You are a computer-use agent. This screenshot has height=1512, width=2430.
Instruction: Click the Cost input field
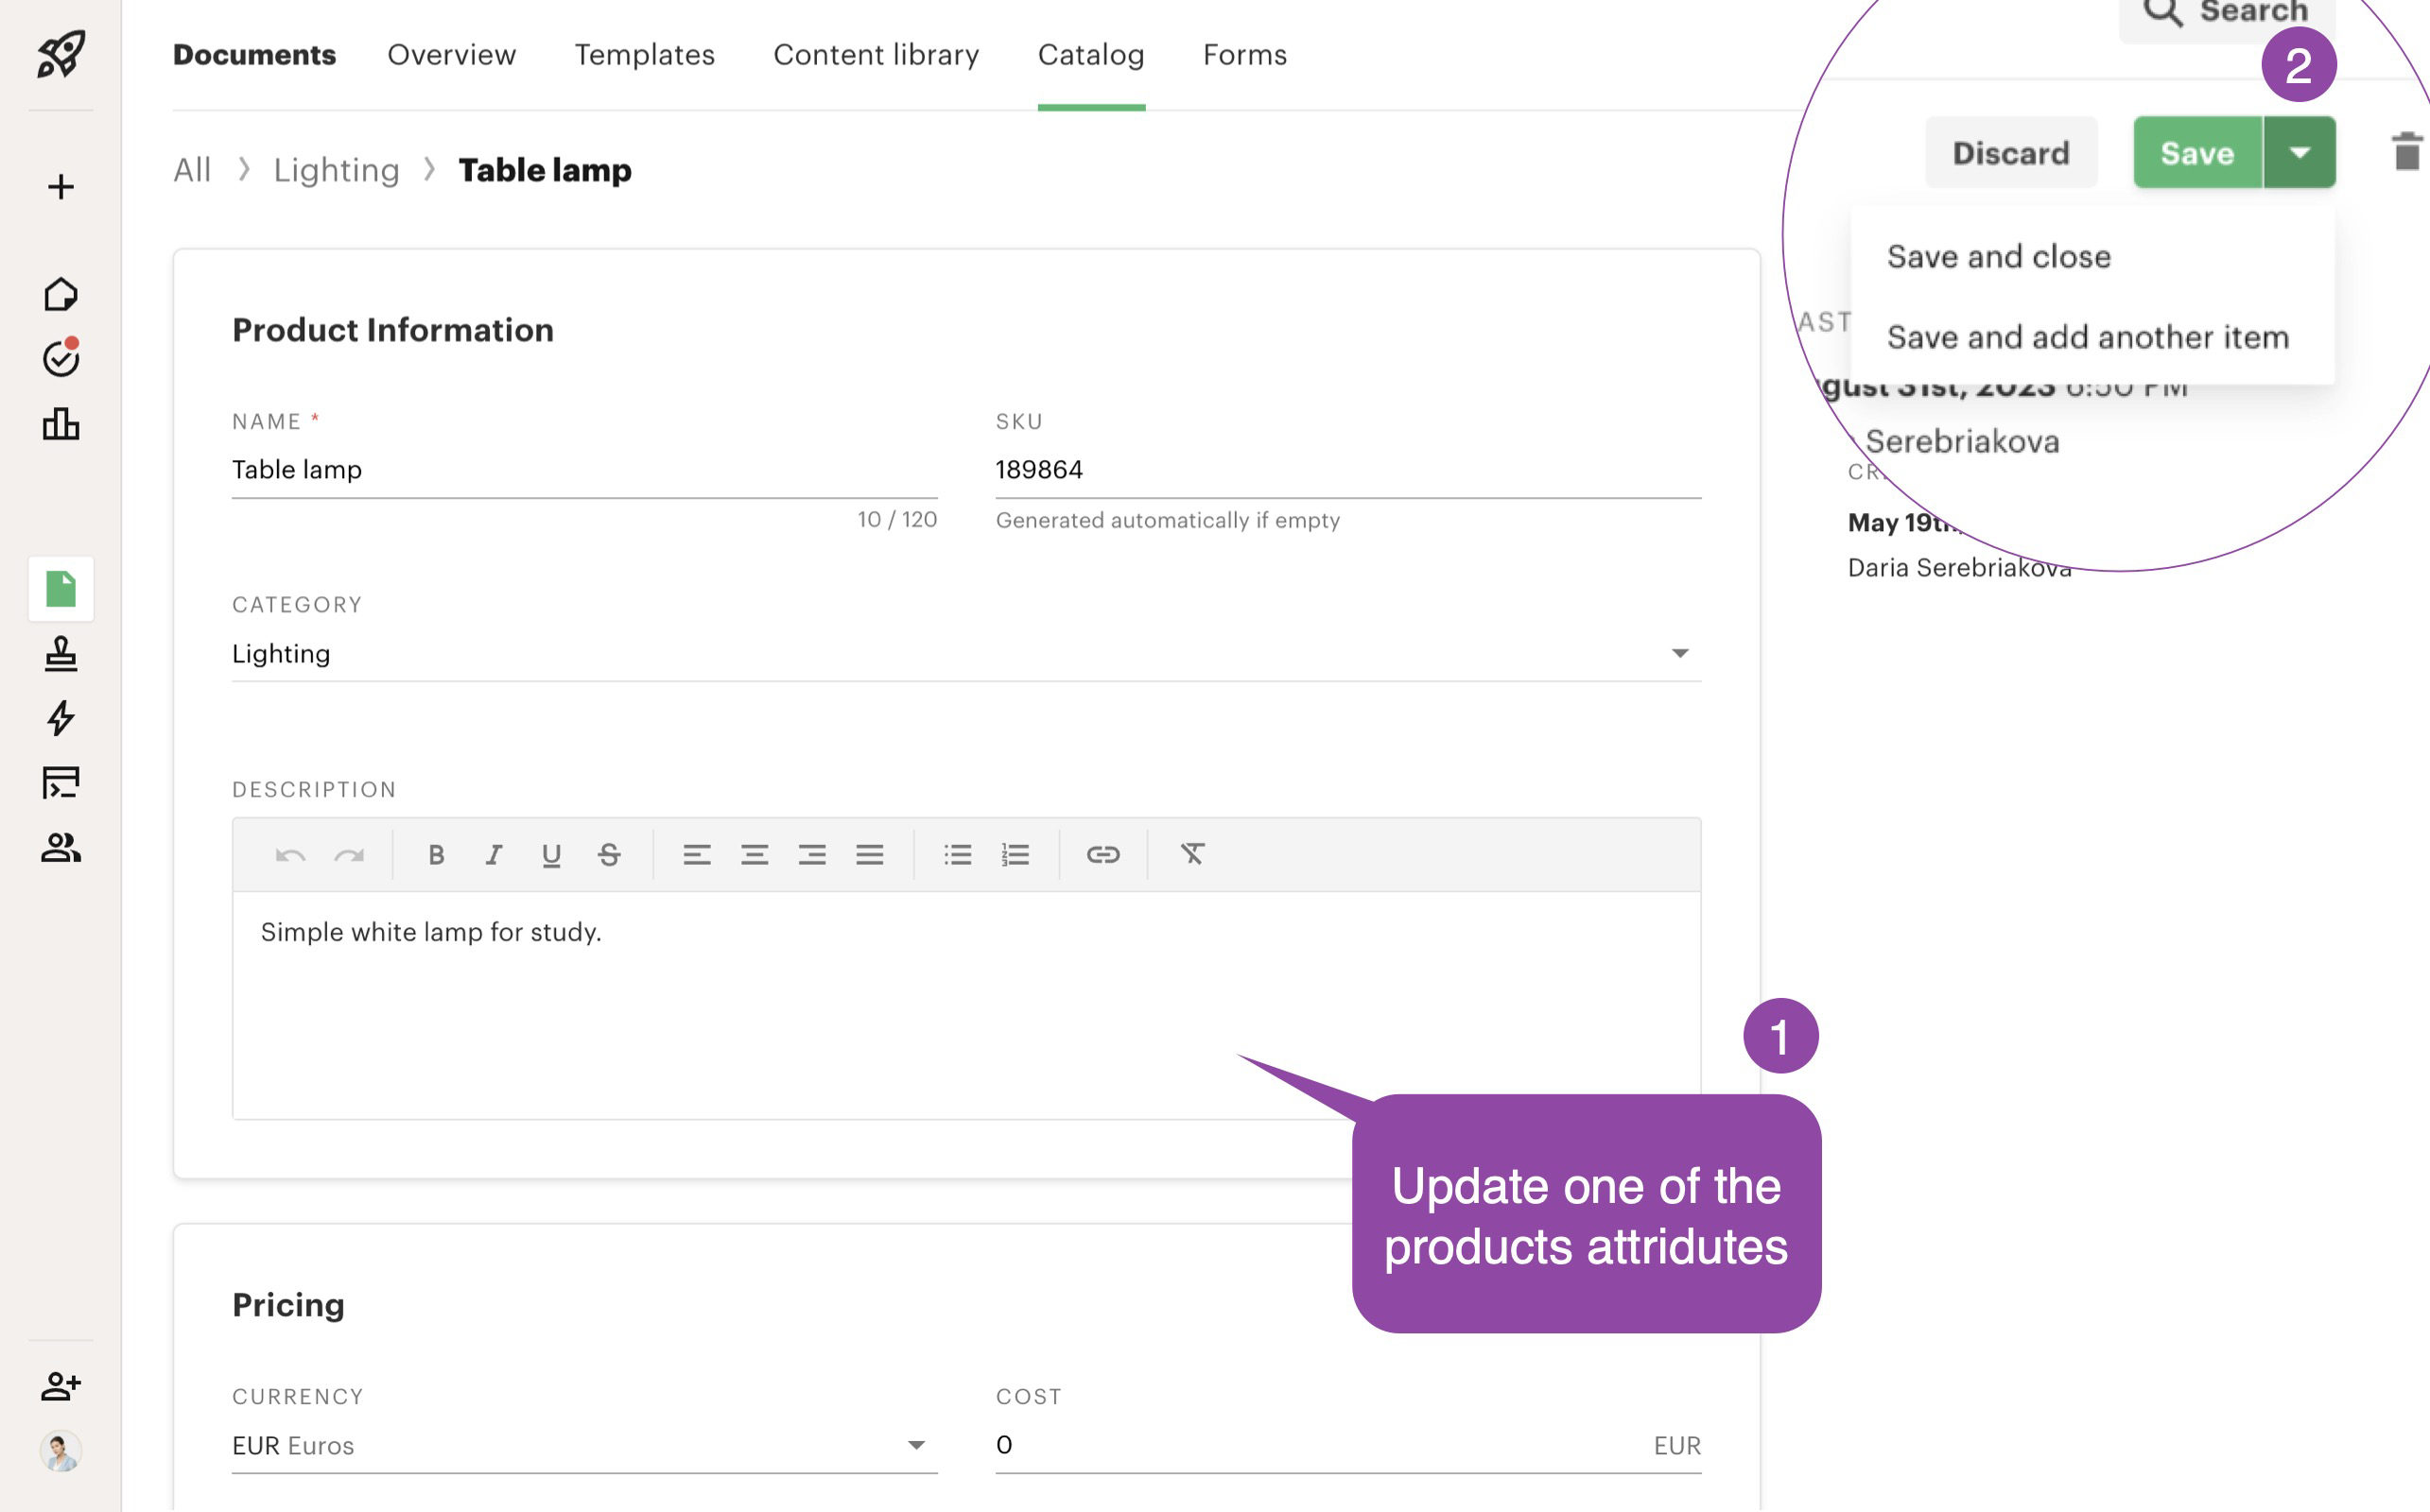click(1348, 1446)
